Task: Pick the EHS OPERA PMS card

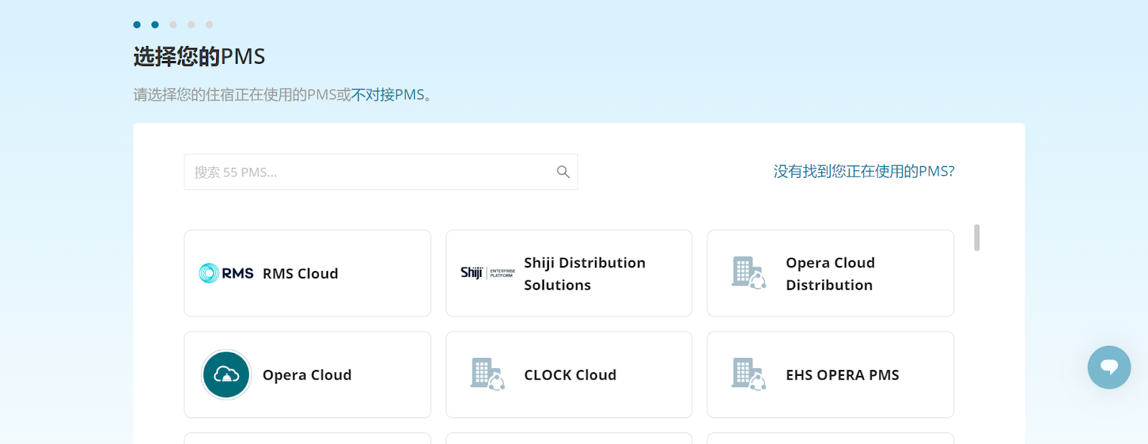Action: click(831, 374)
